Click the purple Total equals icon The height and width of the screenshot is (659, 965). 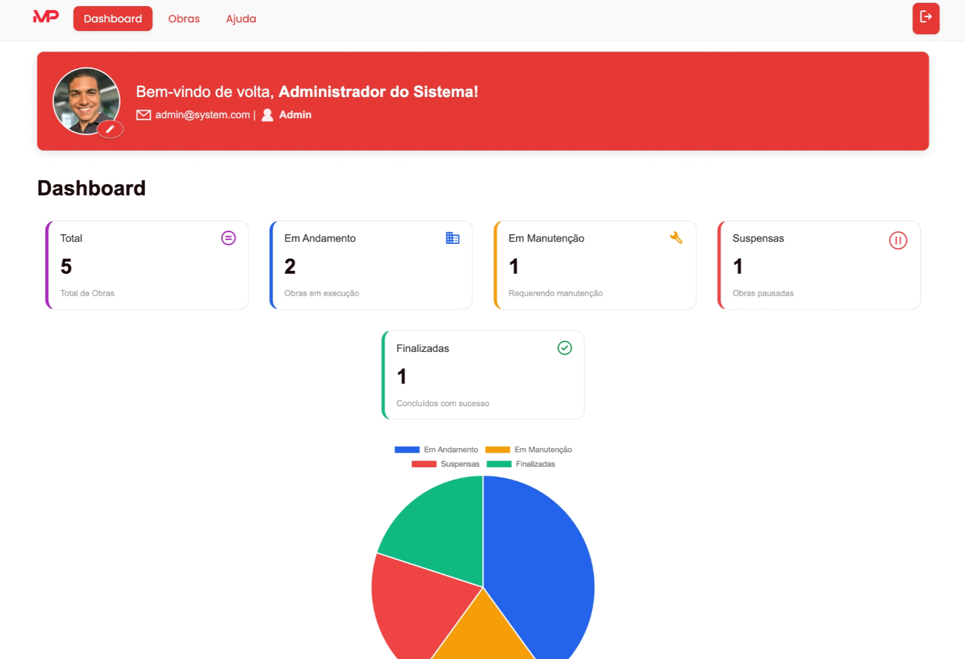click(x=228, y=238)
